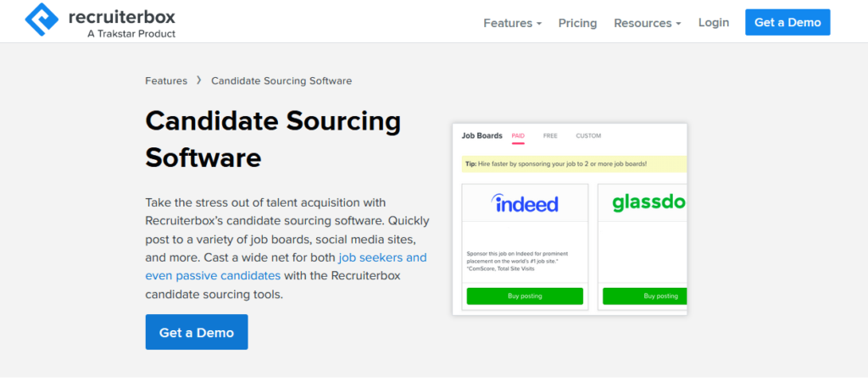Select Candidate Sourcing Software breadcrumb

coord(281,81)
